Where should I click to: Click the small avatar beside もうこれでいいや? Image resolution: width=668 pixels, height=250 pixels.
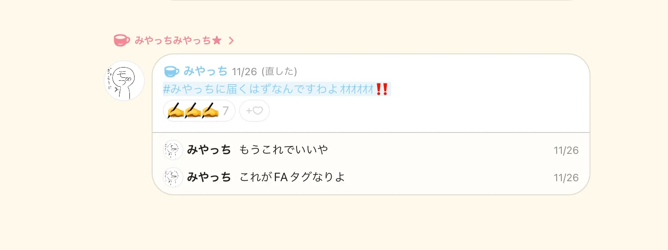(x=173, y=150)
